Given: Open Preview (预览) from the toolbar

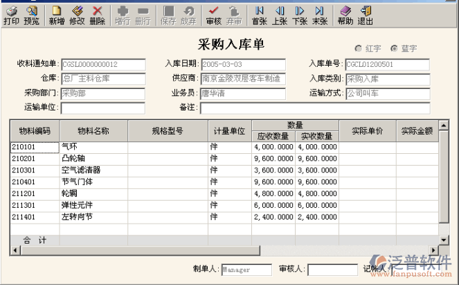Looking at the screenshot, I should click(x=32, y=15).
